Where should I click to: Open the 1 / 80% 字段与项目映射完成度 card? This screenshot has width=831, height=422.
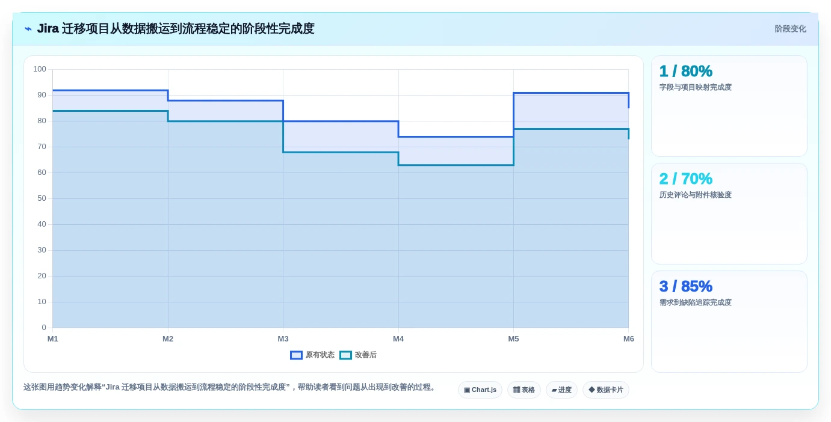coord(729,106)
